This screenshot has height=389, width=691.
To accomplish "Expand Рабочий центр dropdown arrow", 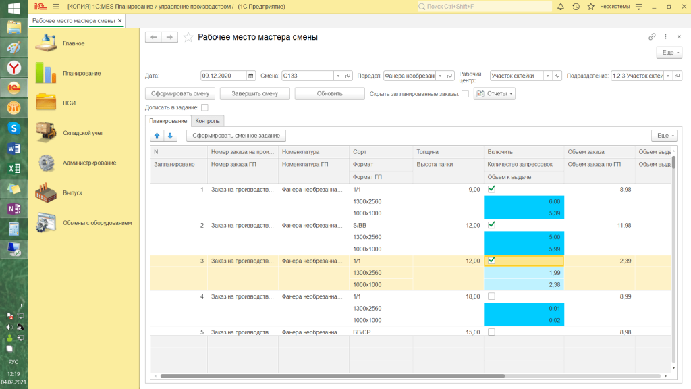I will (547, 76).
